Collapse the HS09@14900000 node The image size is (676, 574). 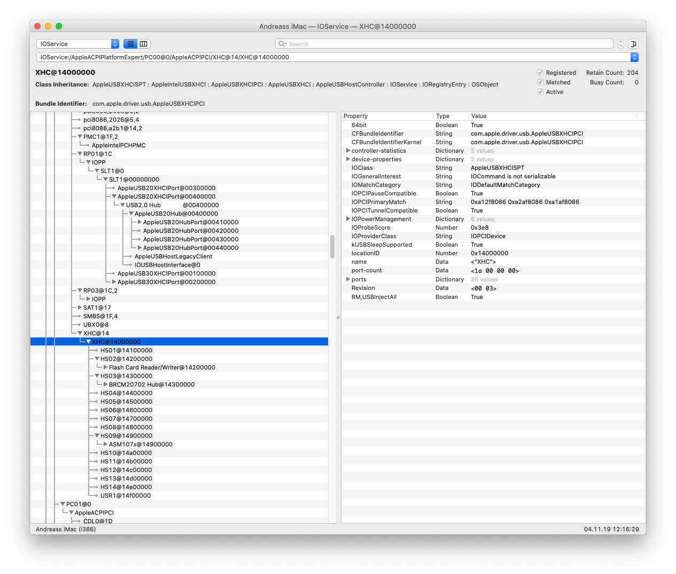pyautogui.click(x=97, y=436)
